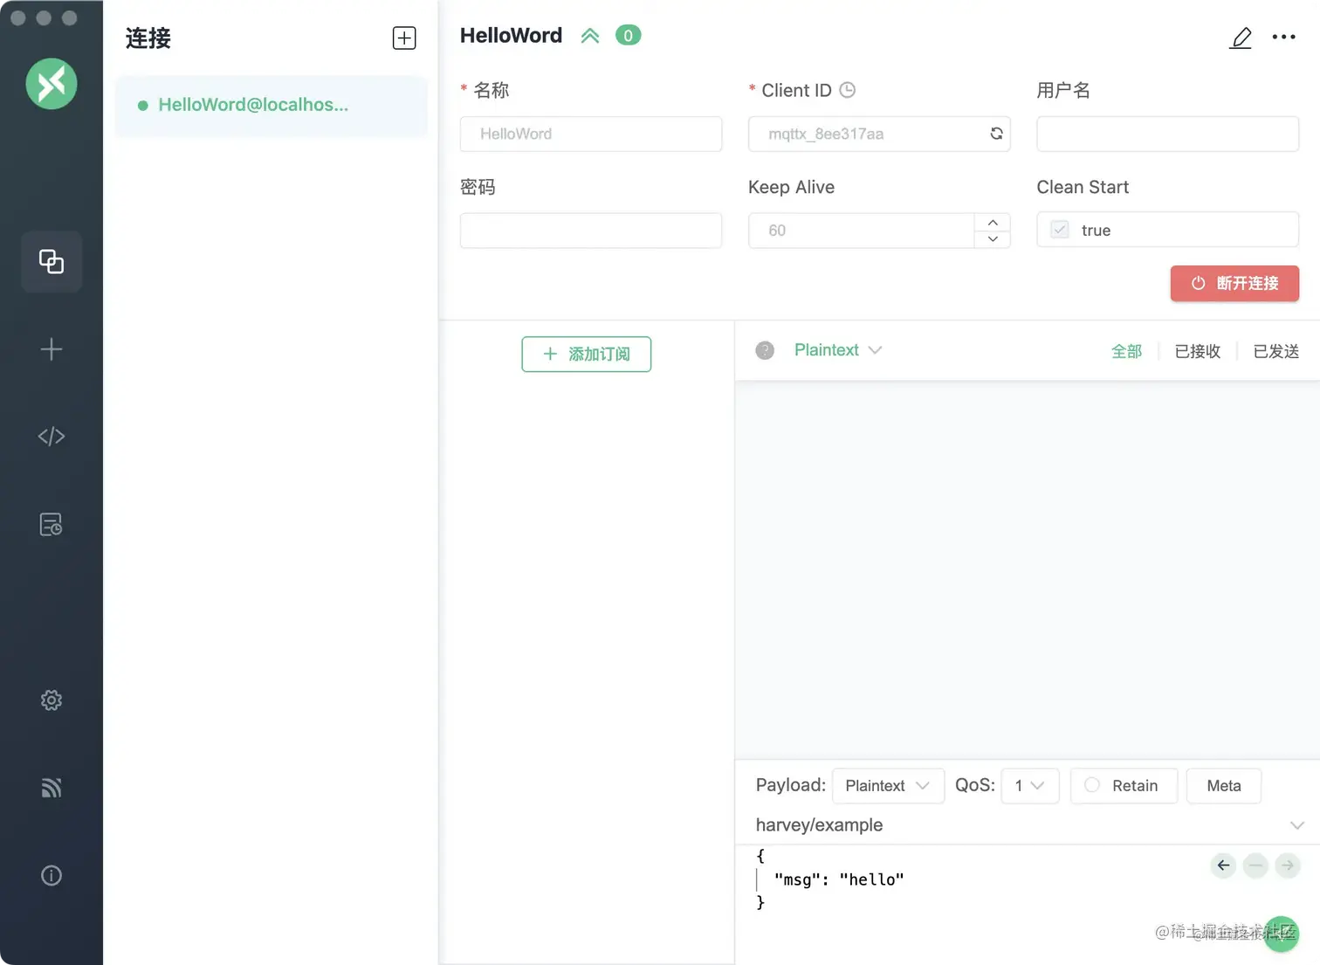1320x965 pixels.
Task: Open the Payload format Plaintext dropdown
Action: [888, 786]
